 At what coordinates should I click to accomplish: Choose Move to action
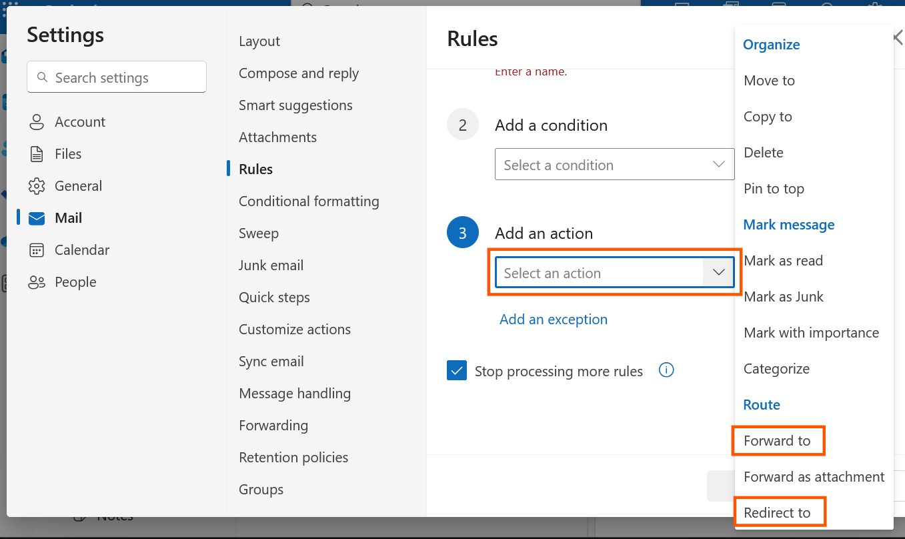(x=769, y=81)
